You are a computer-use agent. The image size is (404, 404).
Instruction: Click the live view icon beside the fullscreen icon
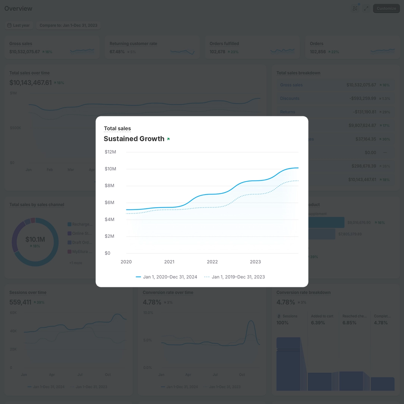[355, 8]
